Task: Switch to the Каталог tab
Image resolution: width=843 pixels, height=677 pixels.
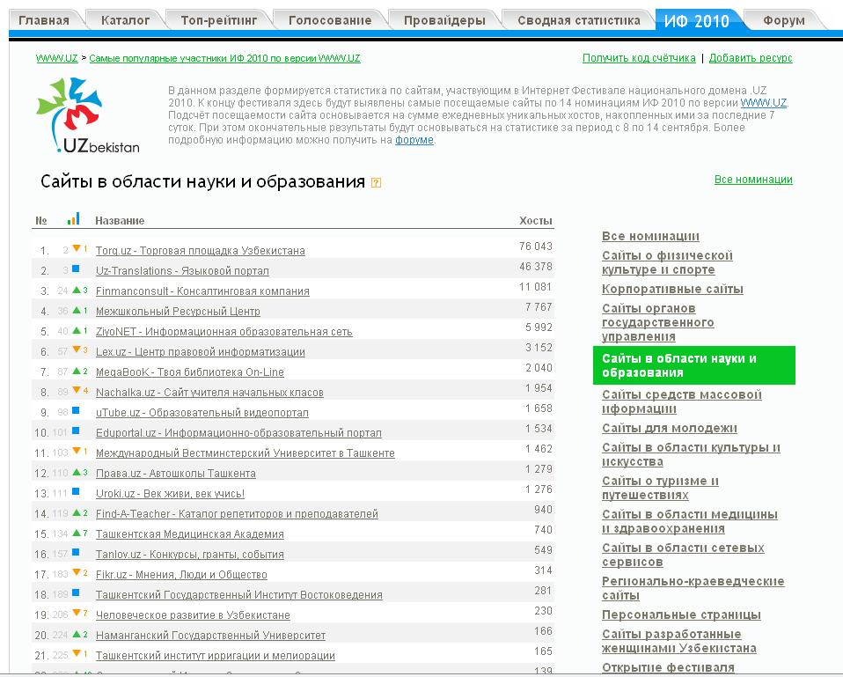Action: point(125,20)
